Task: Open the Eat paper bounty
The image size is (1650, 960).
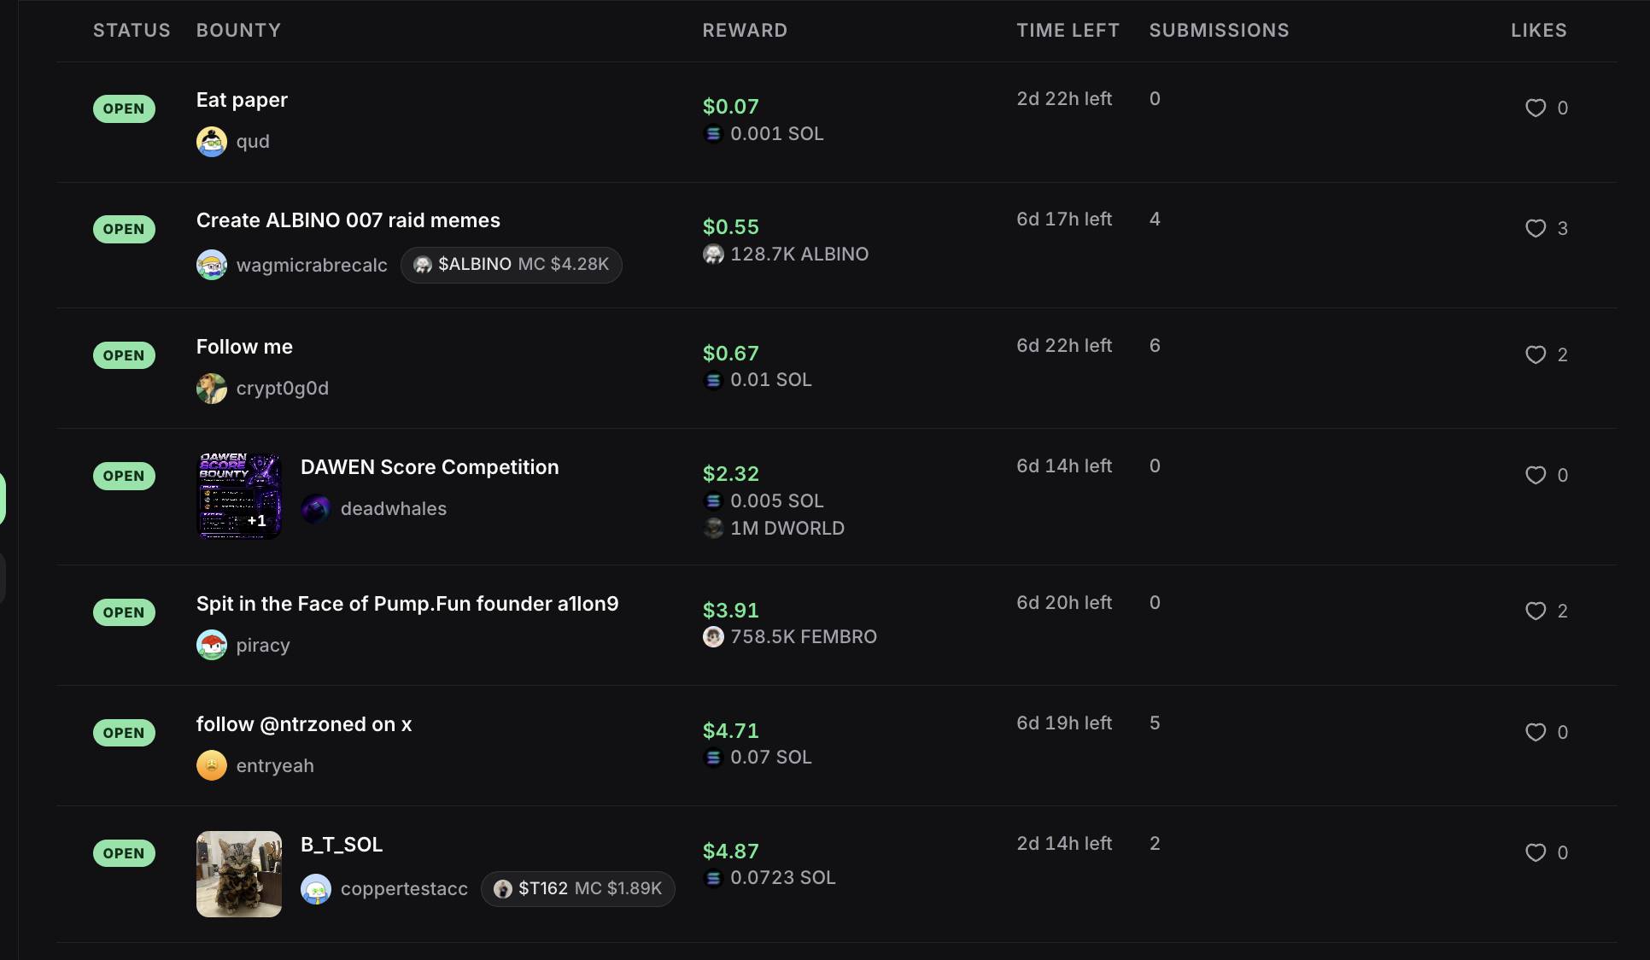Action: (242, 100)
